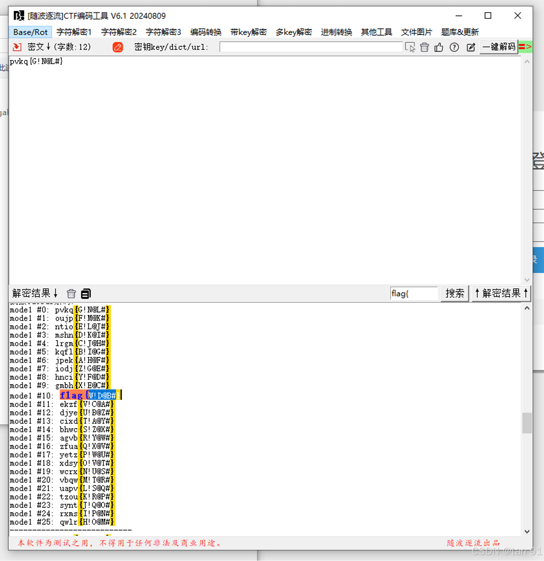The height and width of the screenshot is (561, 544).
Task: Click the model #16 zfua result row
Action: (x=62, y=446)
